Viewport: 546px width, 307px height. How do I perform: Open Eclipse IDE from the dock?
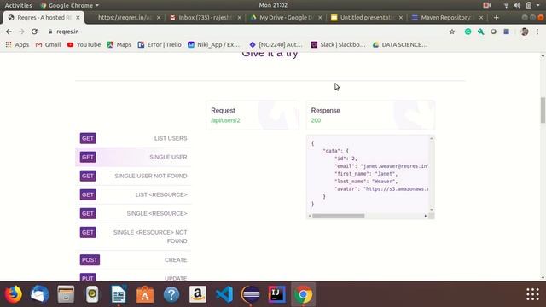(x=251, y=294)
